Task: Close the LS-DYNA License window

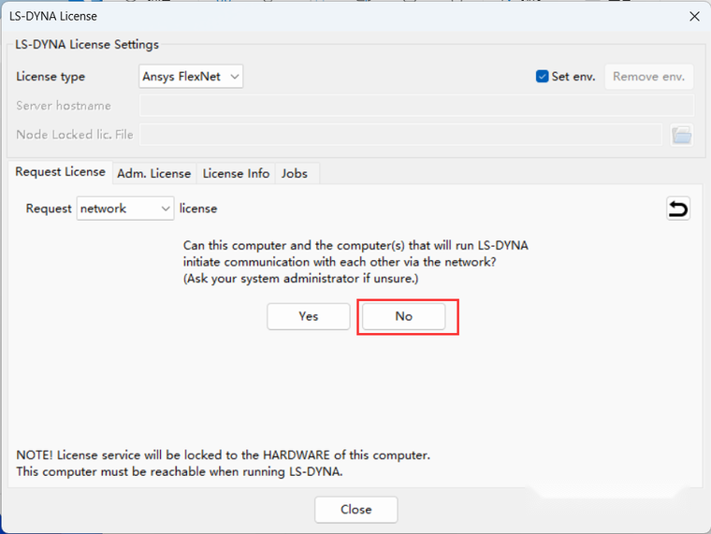Action: coord(694,16)
